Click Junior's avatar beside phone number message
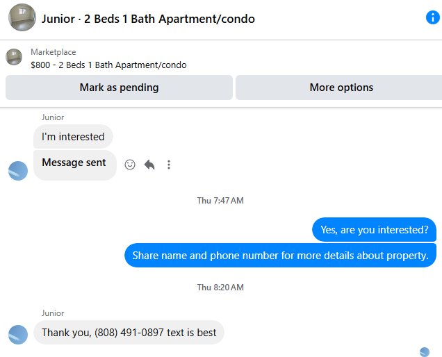The height and width of the screenshot is (357, 442). pyautogui.click(x=18, y=335)
